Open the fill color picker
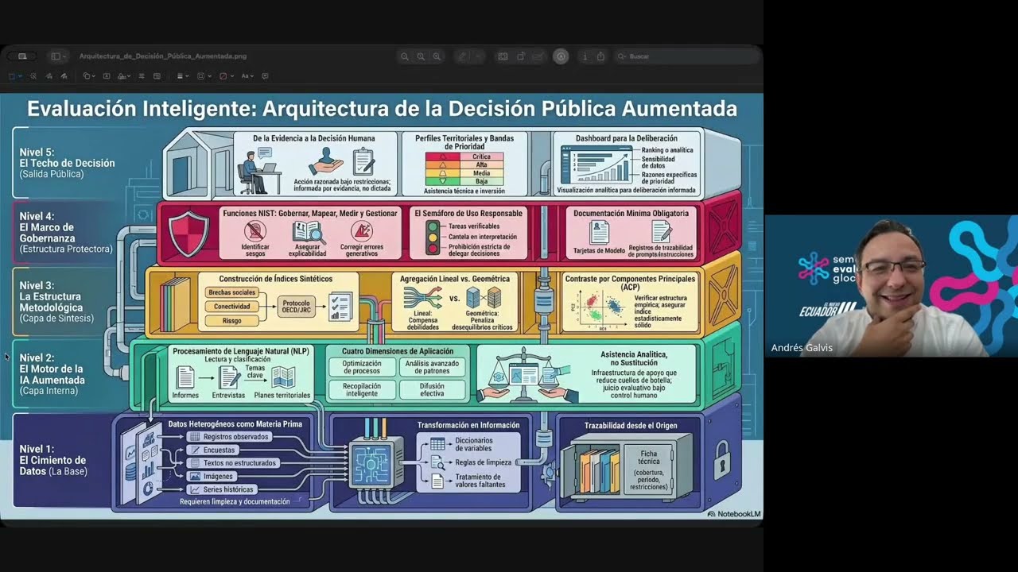Viewport: 1018px width, 572px height. [226, 76]
